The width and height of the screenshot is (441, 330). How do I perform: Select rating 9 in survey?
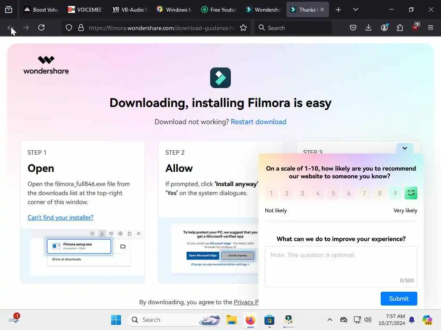coord(395,193)
